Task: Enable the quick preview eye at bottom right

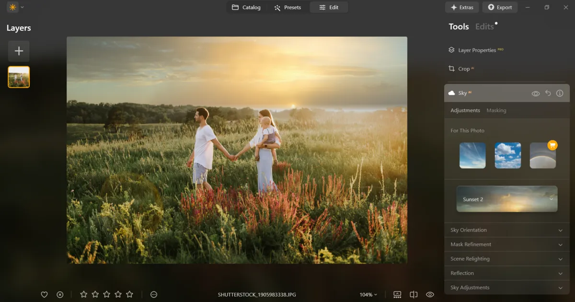Action: (429, 294)
